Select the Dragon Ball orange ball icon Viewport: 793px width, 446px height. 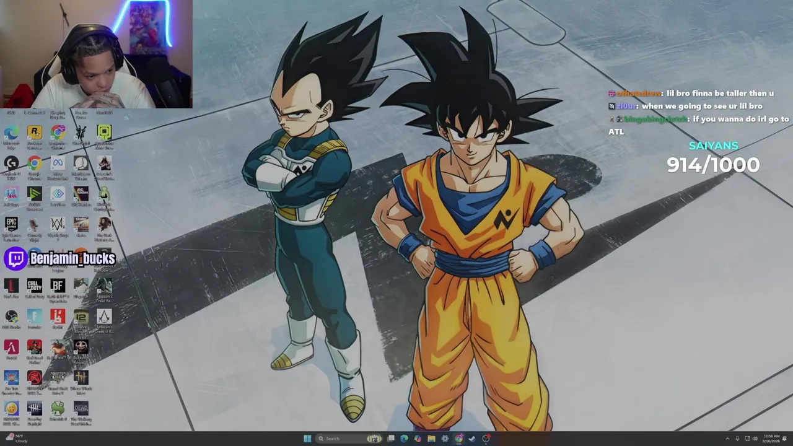tap(11, 413)
